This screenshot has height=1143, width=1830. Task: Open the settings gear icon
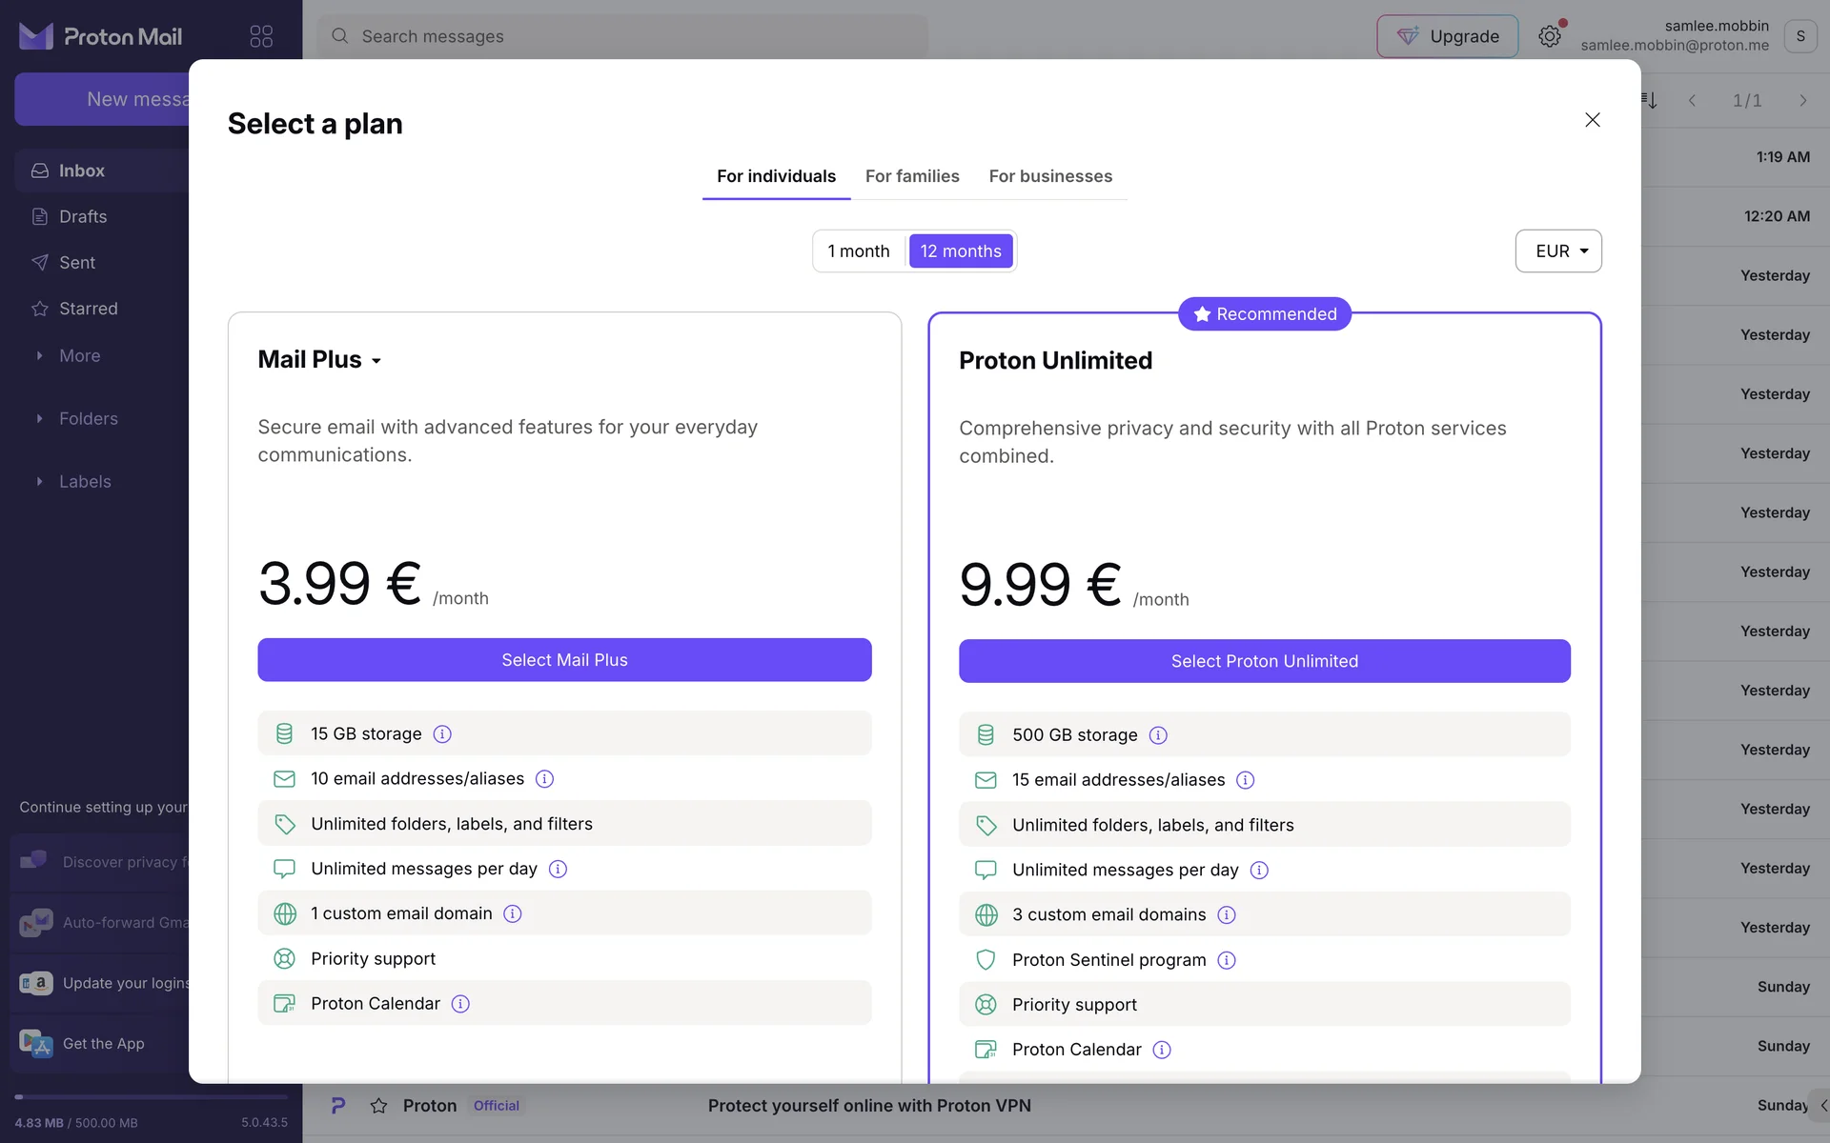[1550, 36]
